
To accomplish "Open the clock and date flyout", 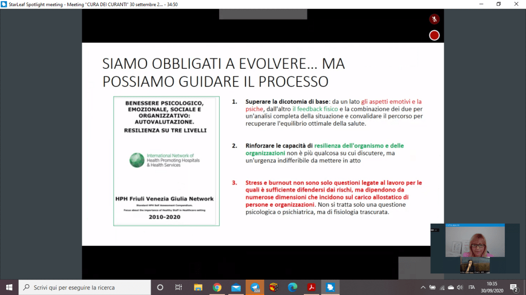I will [x=491, y=287].
